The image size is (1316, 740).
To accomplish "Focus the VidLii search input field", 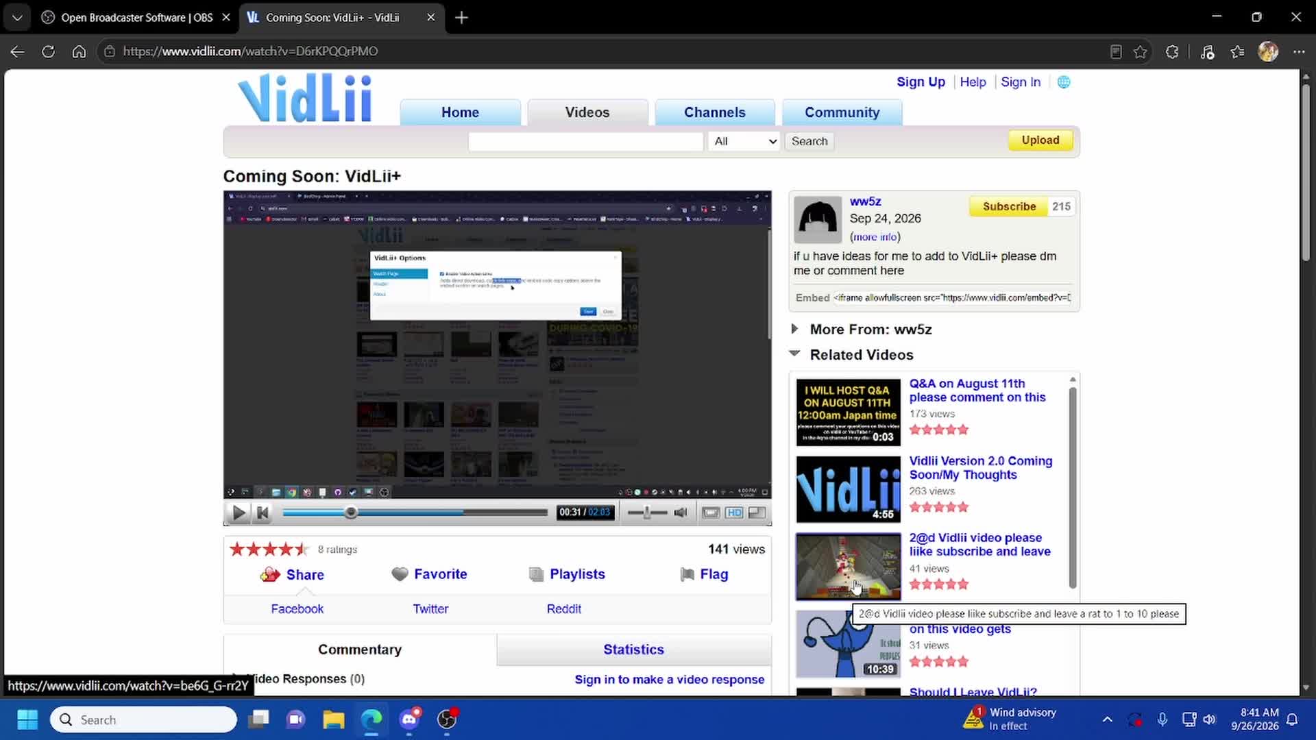I will click(x=586, y=141).
